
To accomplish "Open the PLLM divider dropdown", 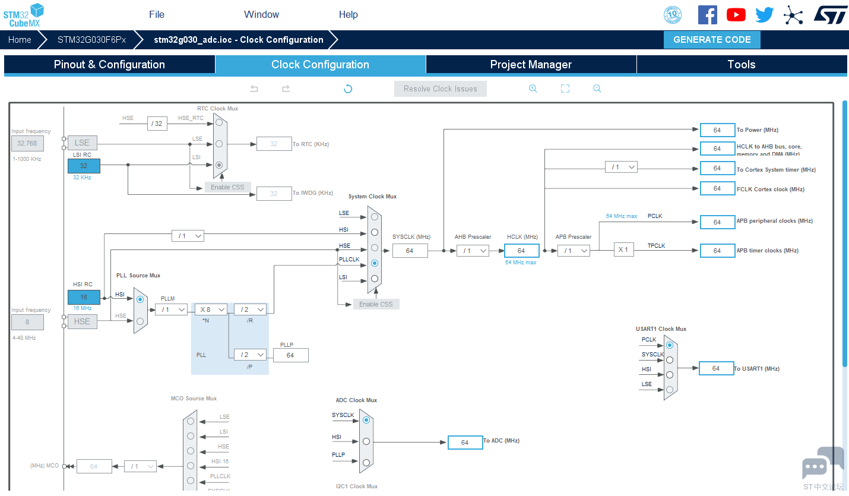I will point(171,309).
